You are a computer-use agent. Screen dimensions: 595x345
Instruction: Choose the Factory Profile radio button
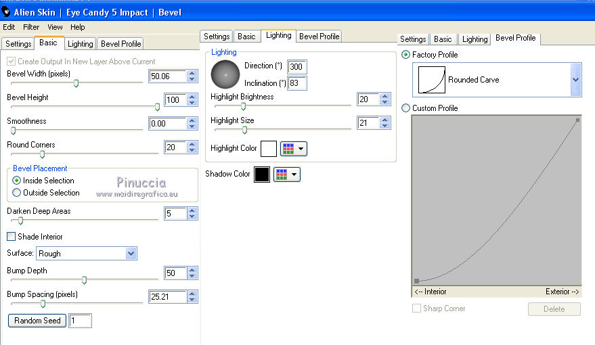(405, 55)
